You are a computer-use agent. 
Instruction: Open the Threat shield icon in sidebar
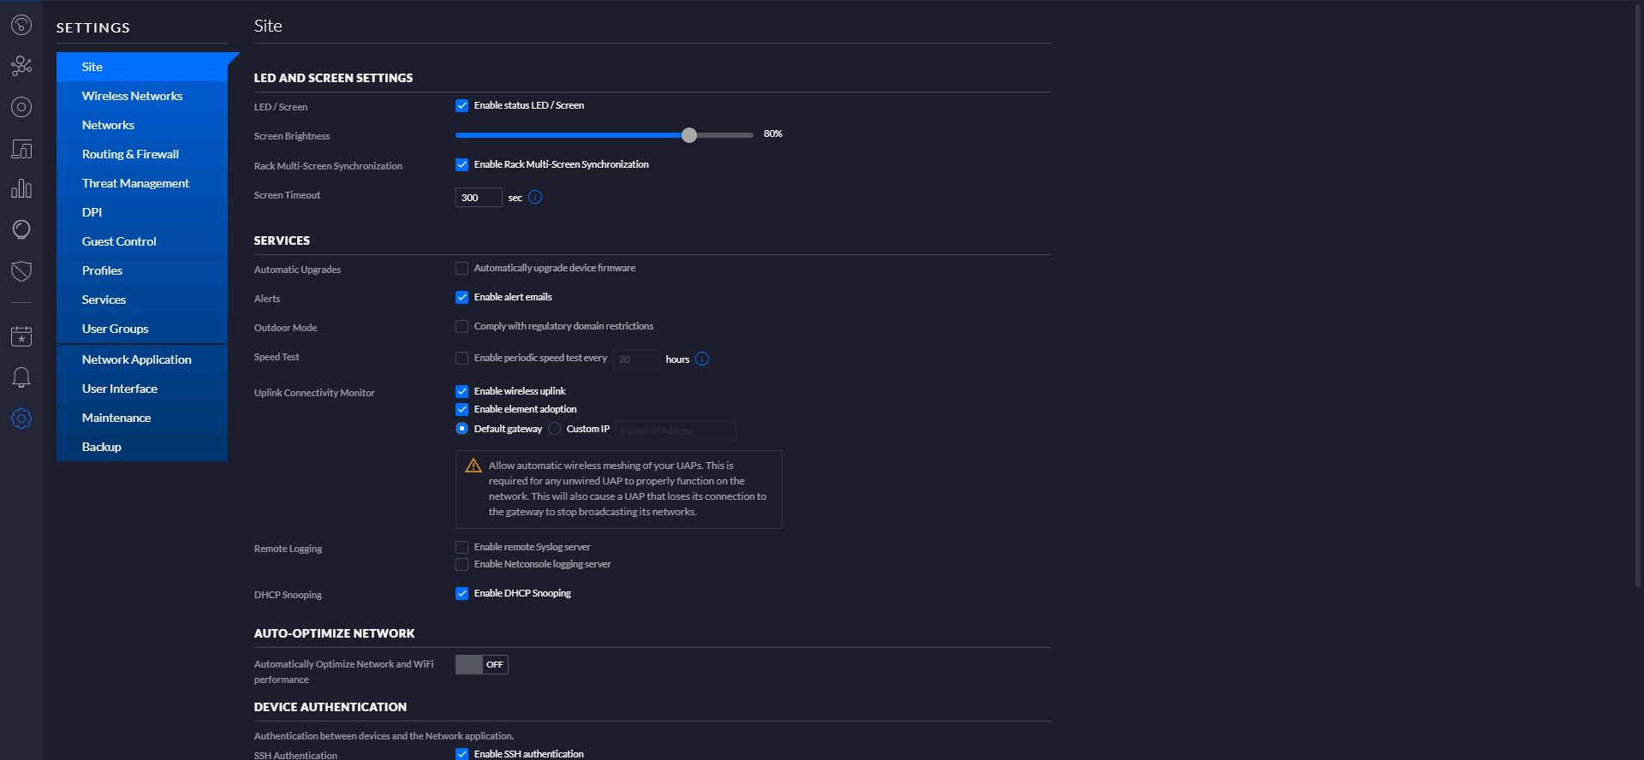pos(21,271)
